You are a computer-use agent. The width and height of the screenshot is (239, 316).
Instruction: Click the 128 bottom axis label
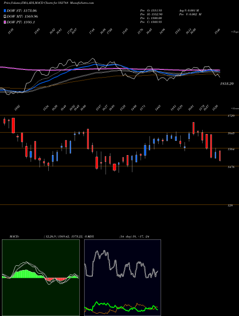(x=230, y=205)
